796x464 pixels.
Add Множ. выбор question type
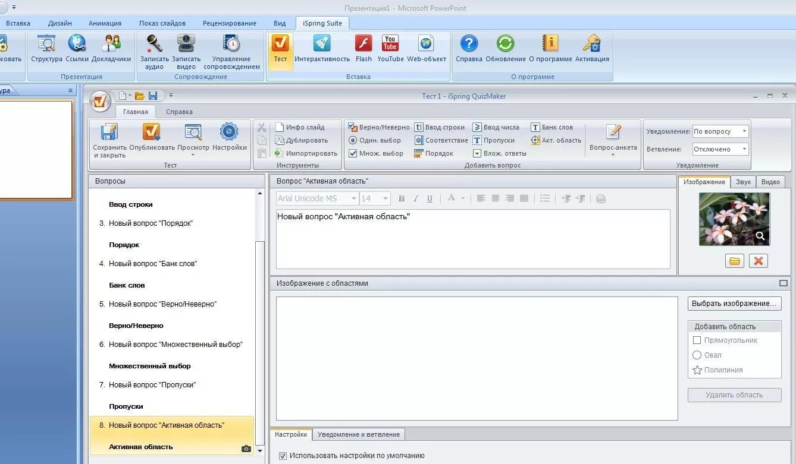[x=376, y=153]
